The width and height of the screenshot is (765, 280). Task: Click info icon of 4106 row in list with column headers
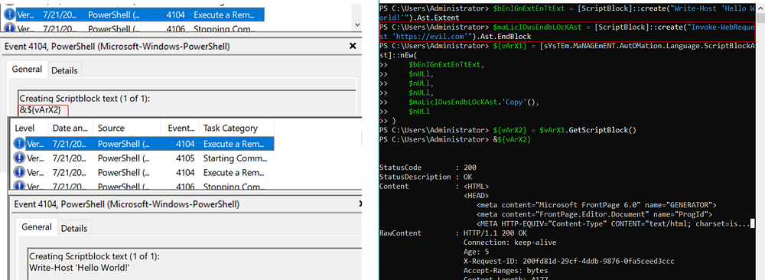pyautogui.click(x=20, y=186)
